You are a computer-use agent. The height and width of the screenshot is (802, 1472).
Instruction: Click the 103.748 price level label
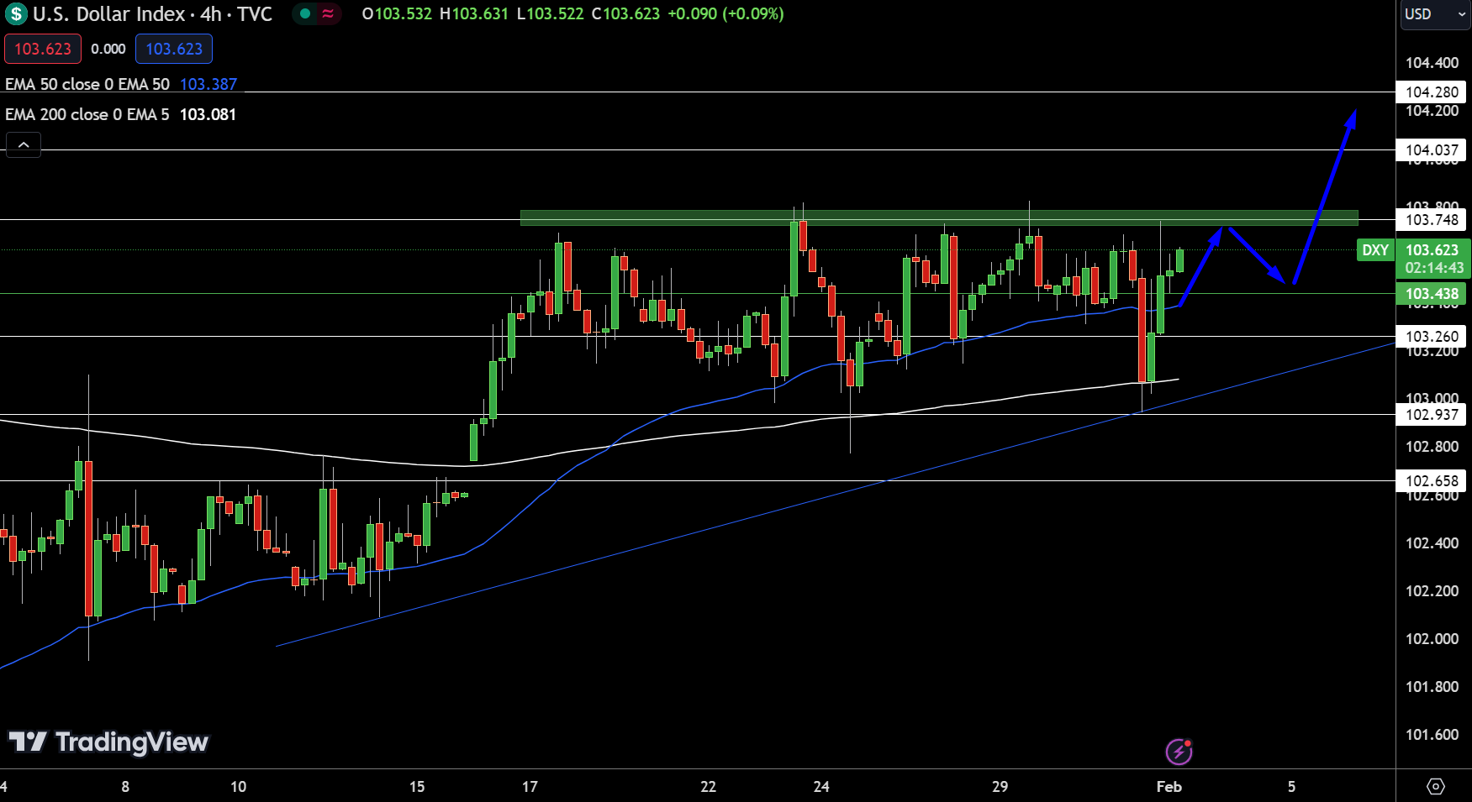(1432, 220)
